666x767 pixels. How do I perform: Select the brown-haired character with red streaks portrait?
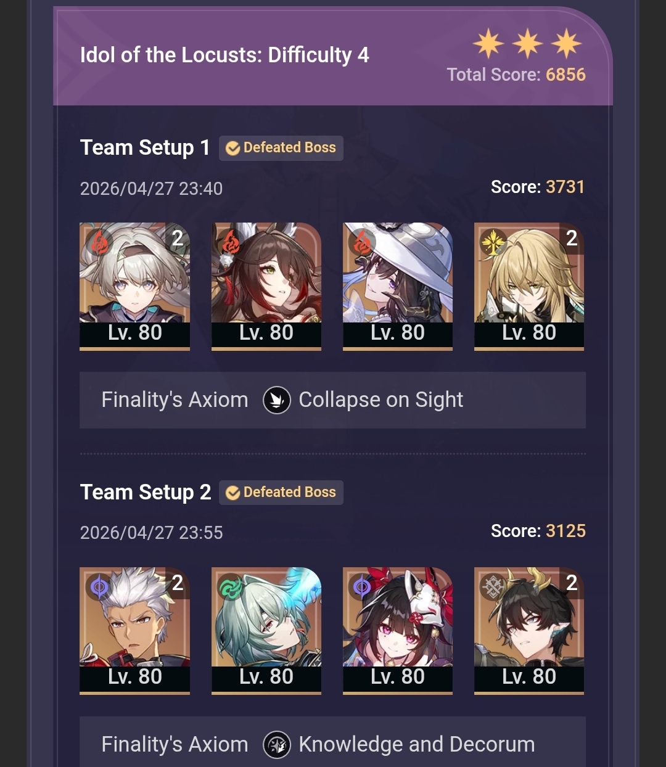click(266, 286)
